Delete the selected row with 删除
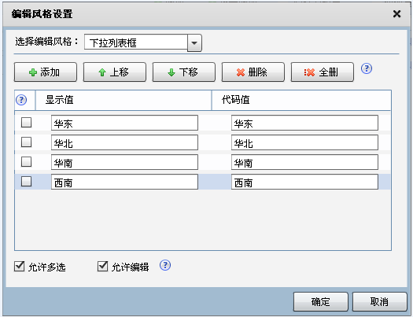The height and width of the screenshot is (317, 413). (253, 72)
